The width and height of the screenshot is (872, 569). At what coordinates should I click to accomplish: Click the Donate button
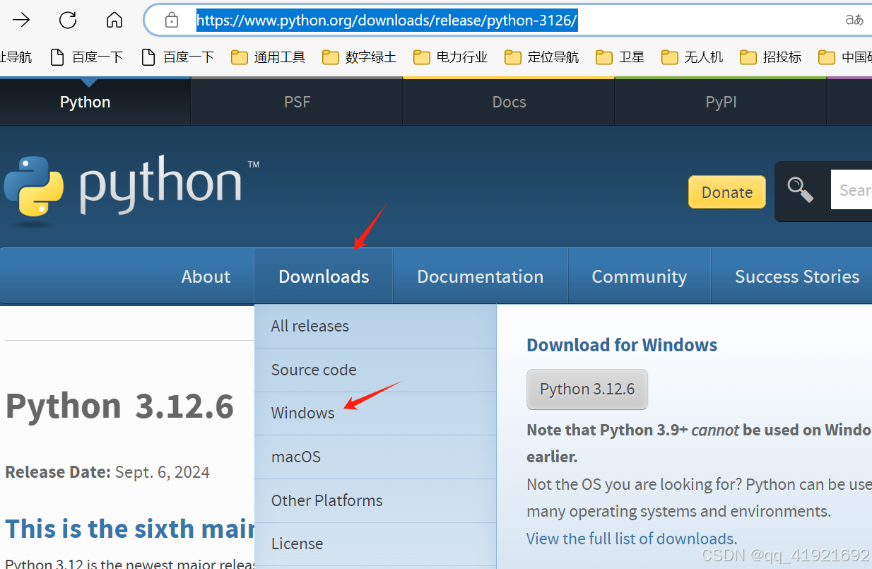727,192
